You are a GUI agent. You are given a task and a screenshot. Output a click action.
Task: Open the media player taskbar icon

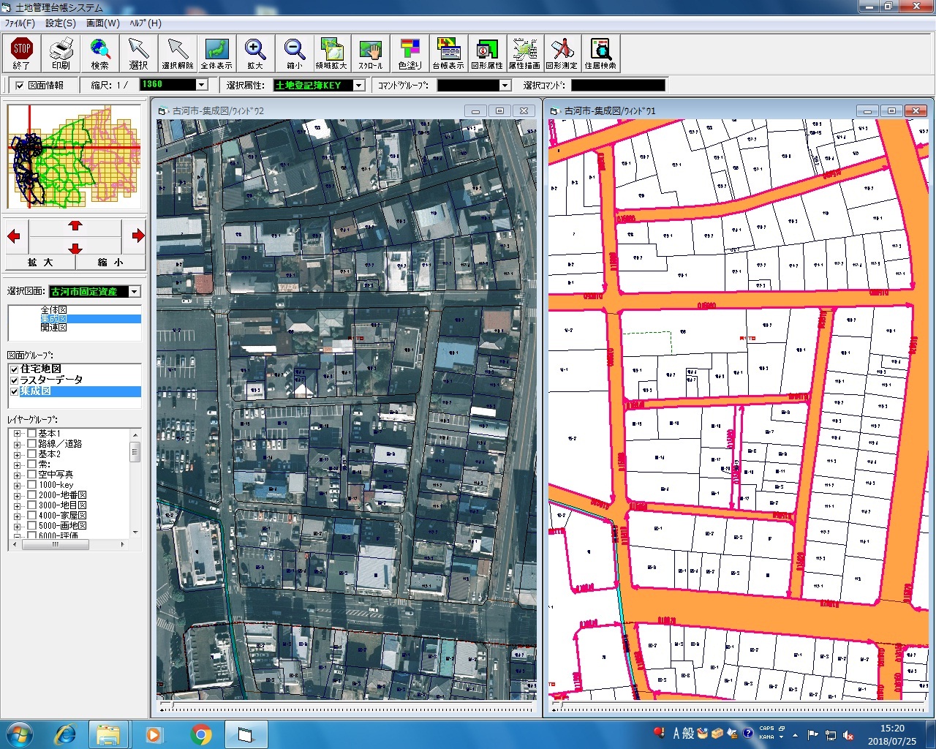click(x=154, y=734)
